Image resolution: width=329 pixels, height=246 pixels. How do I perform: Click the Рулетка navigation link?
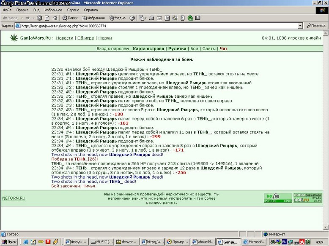(x=177, y=48)
